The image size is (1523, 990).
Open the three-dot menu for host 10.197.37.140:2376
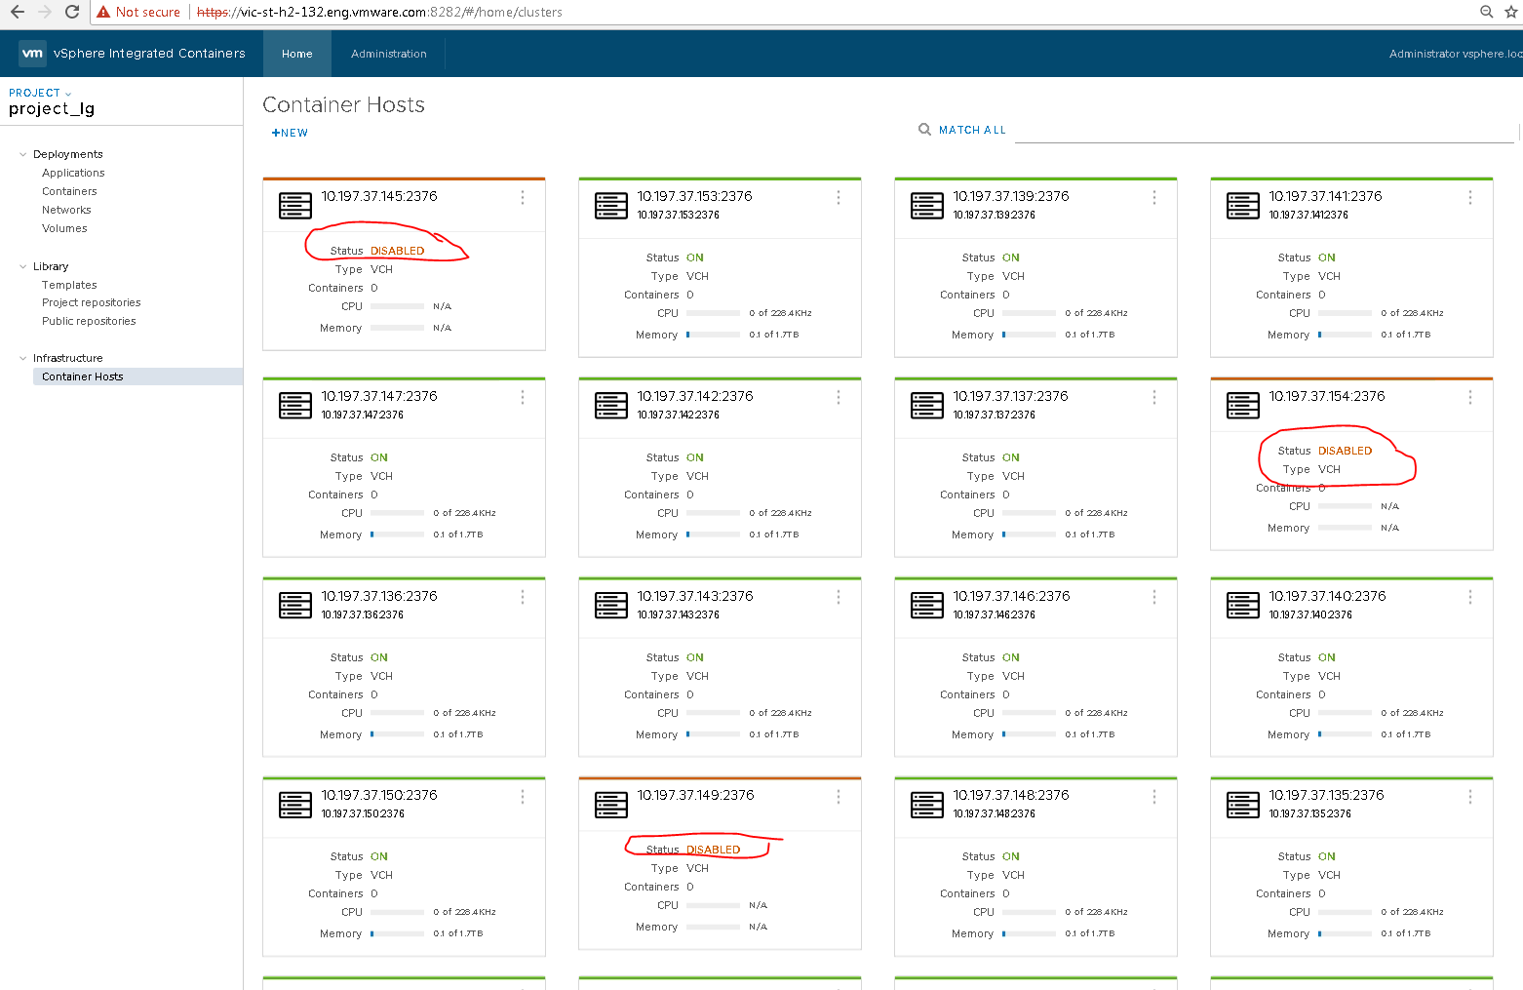[1470, 597]
